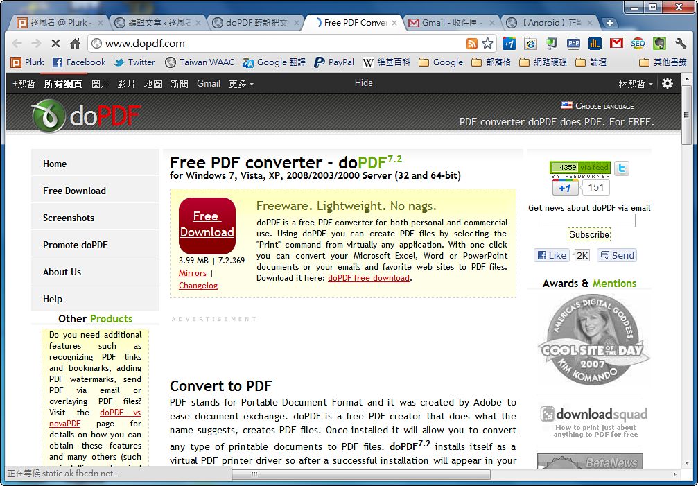
Task: Click the big red Free Download button
Action: tap(207, 225)
